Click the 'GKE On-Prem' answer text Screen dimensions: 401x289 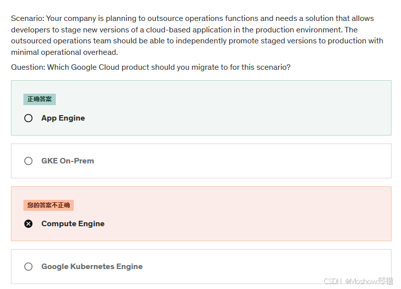[67, 161]
